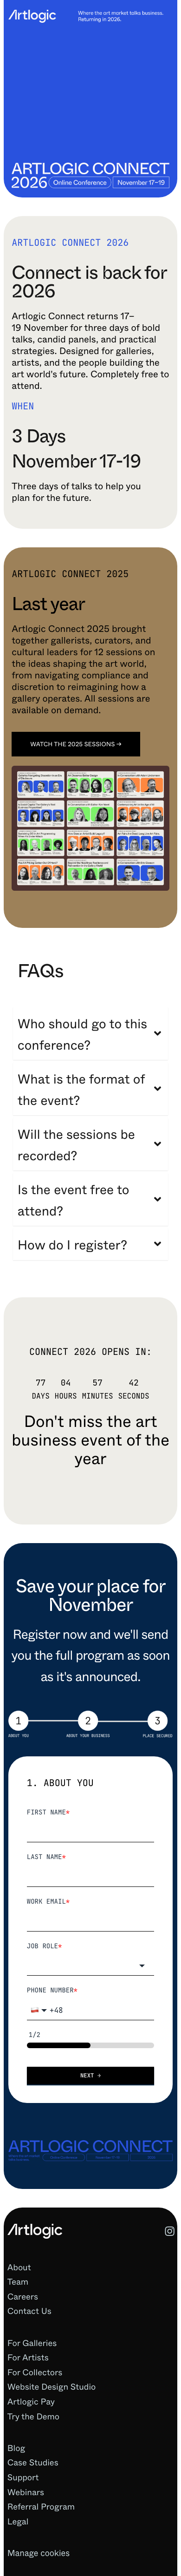Click the Artlogic logo at page top

click(x=31, y=15)
